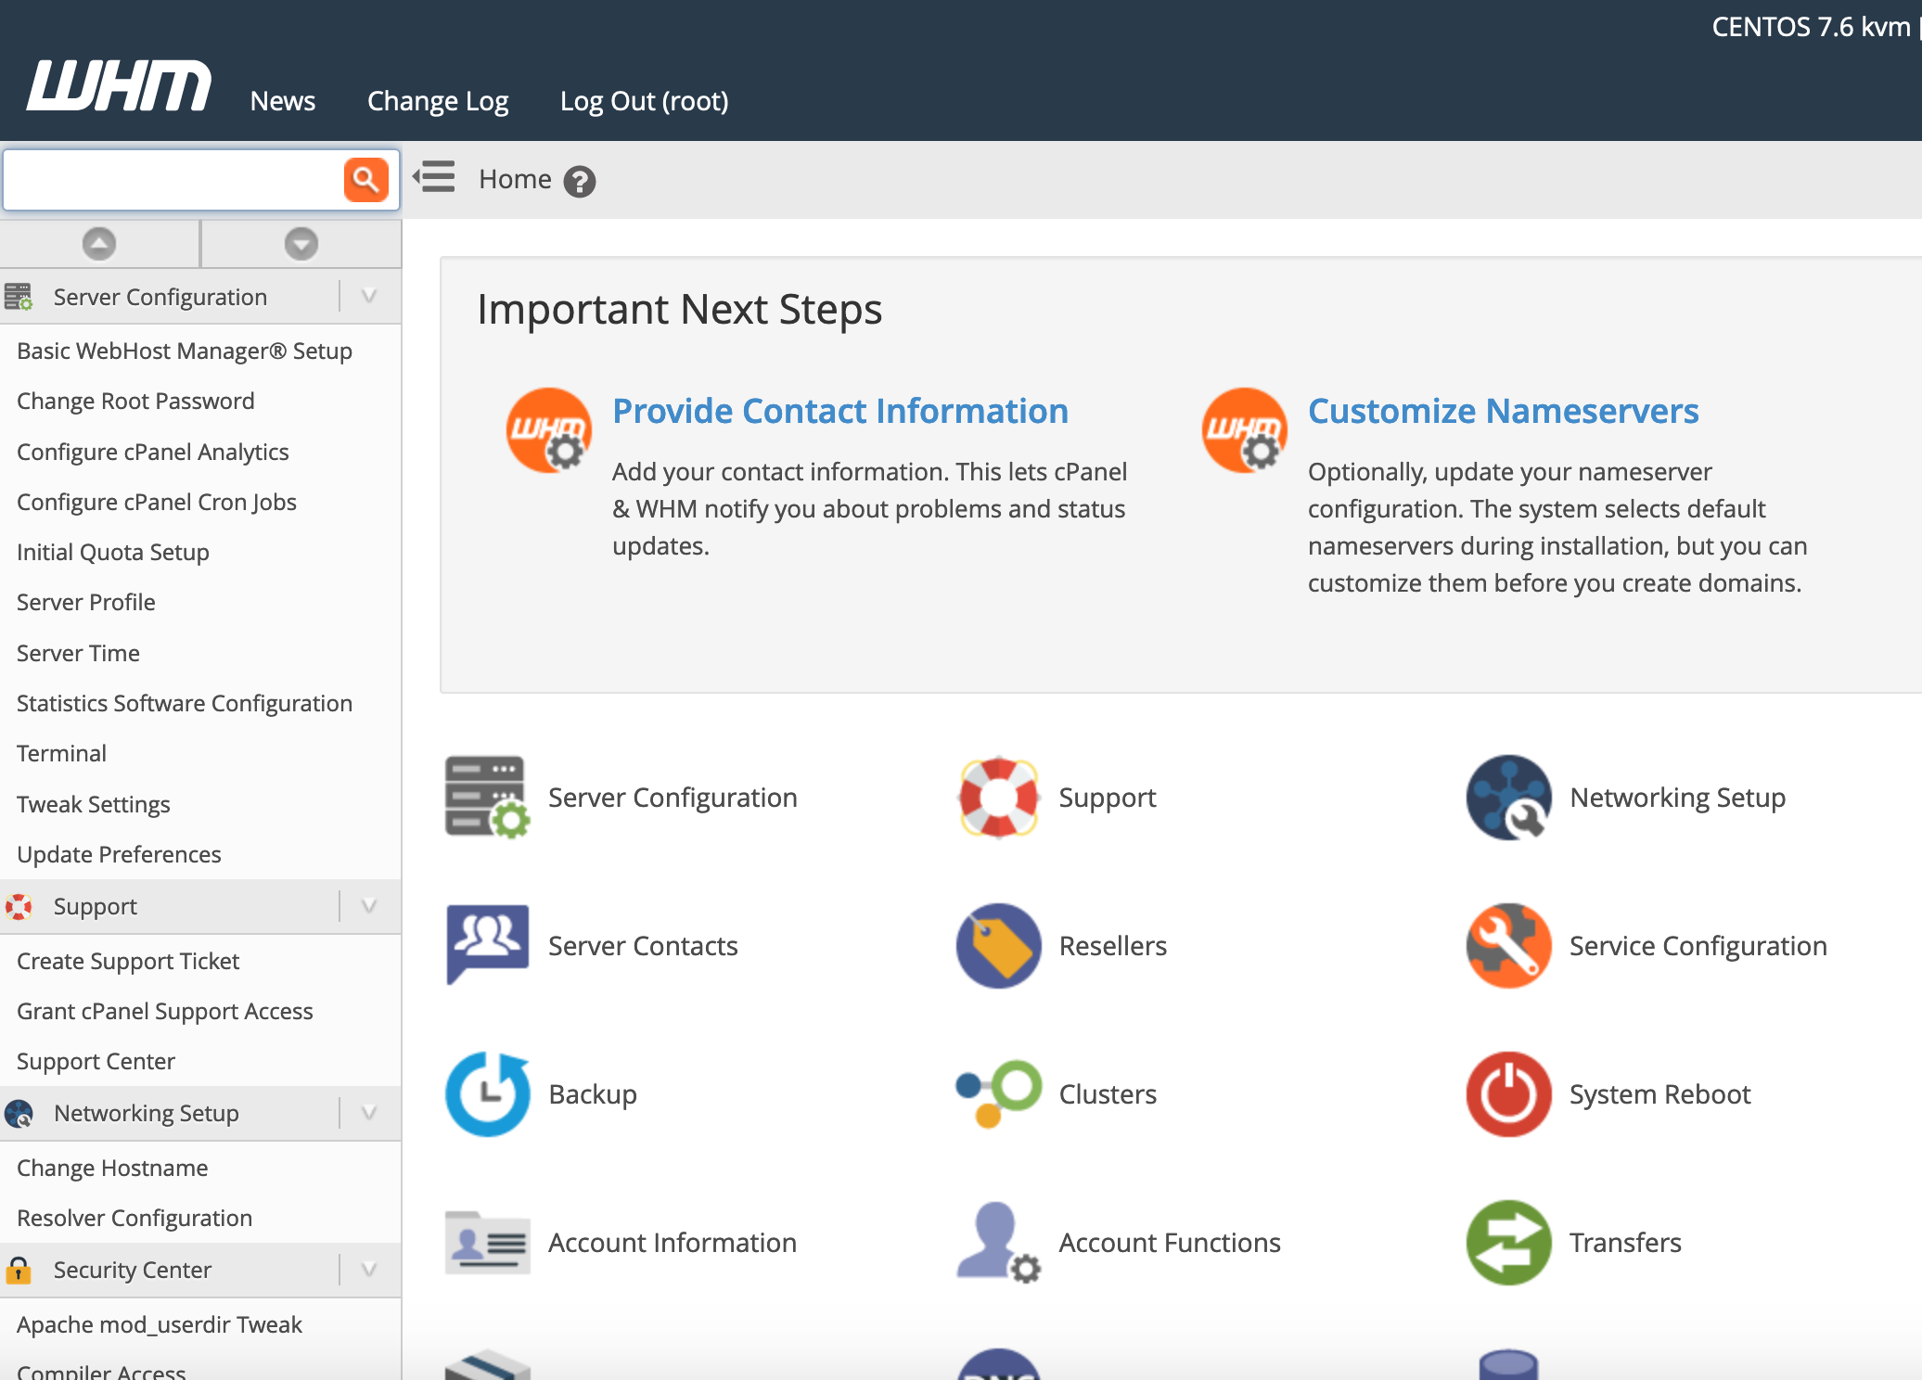Collapse the Server Configuration sidebar section chevron
The width and height of the screenshot is (1922, 1380).
(x=369, y=297)
